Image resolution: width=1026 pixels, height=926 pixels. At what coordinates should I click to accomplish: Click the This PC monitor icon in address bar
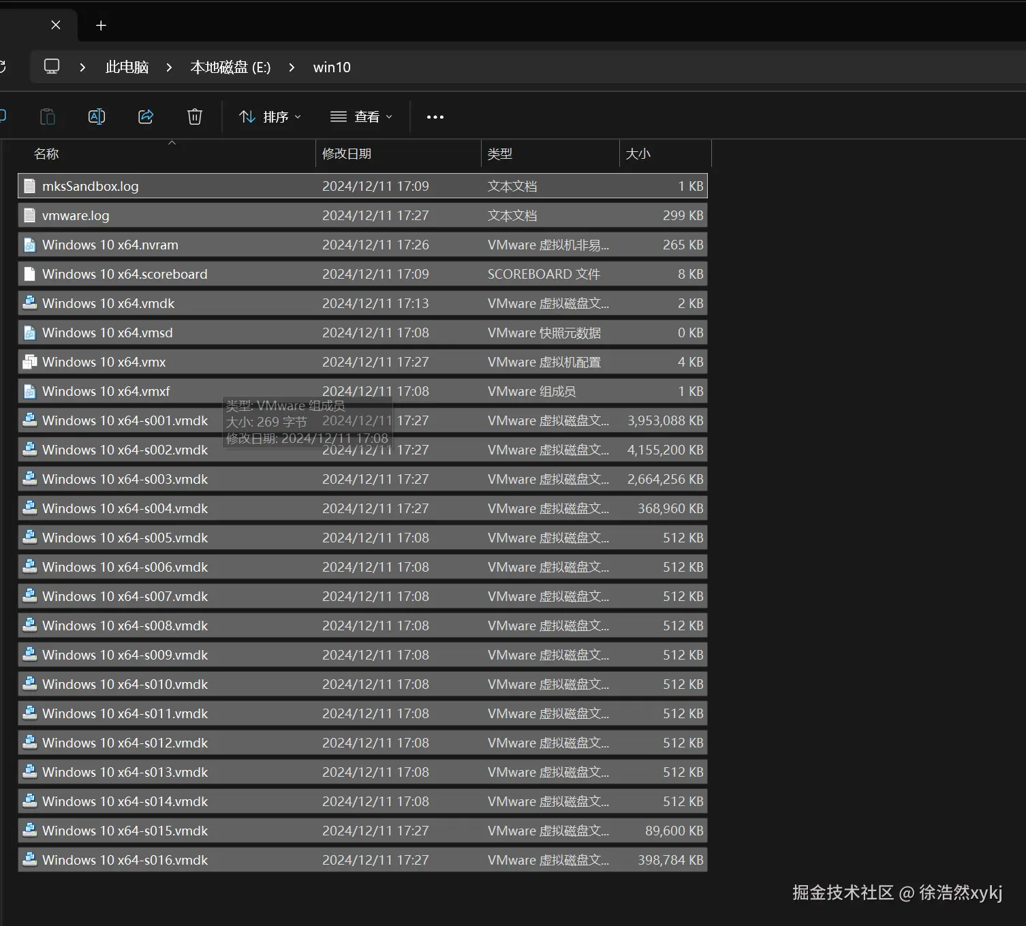(x=52, y=67)
